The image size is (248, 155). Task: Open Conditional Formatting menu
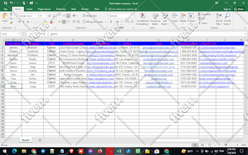point(143,19)
